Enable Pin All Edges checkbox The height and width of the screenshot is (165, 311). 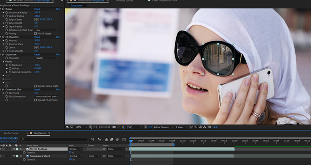(35, 34)
